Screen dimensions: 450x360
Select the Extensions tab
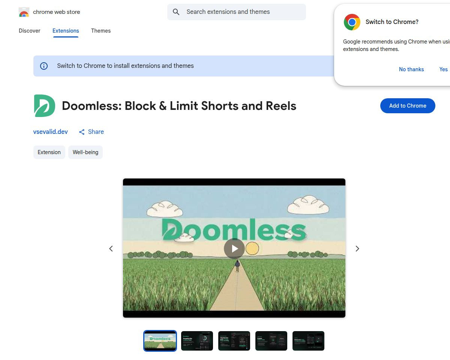pyautogui.click(x=66, y=31)
